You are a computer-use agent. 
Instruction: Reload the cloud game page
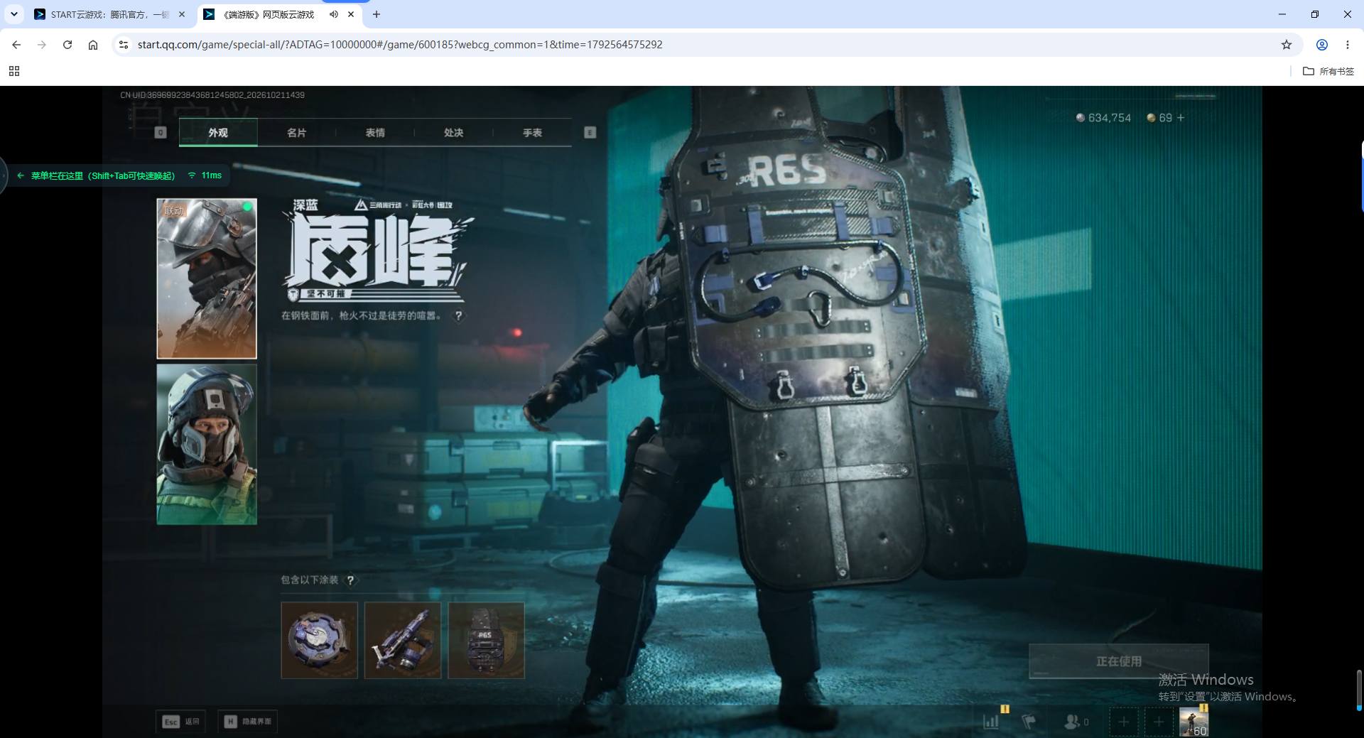(67, 45)
